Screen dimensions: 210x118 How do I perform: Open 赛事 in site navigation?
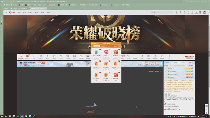click(x=36, y=12)
